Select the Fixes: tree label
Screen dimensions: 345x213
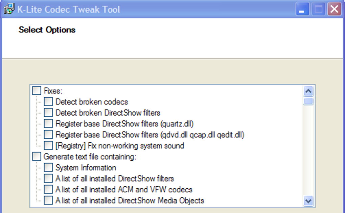(53, 91)
